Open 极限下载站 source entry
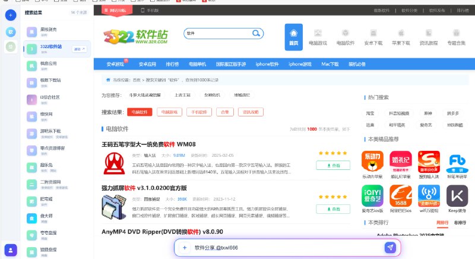This screenshot has height=259, width=475. coord(57,83)
